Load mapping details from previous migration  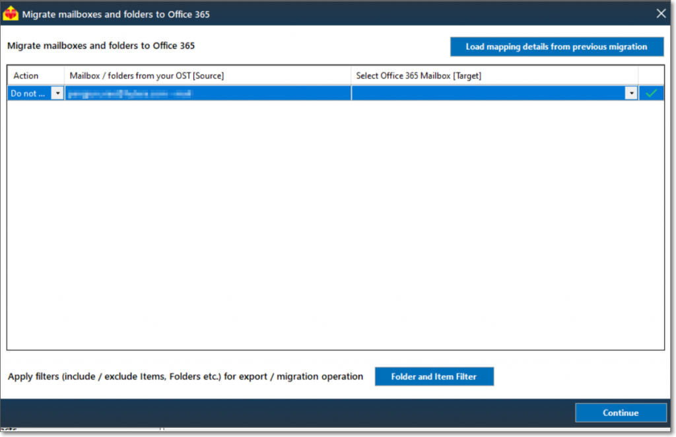(x=557, y=47)
